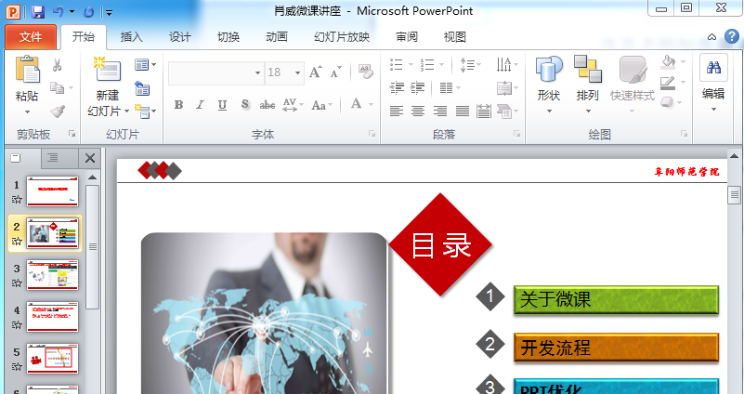Toggle italic formatting

[x=201, y=105]
